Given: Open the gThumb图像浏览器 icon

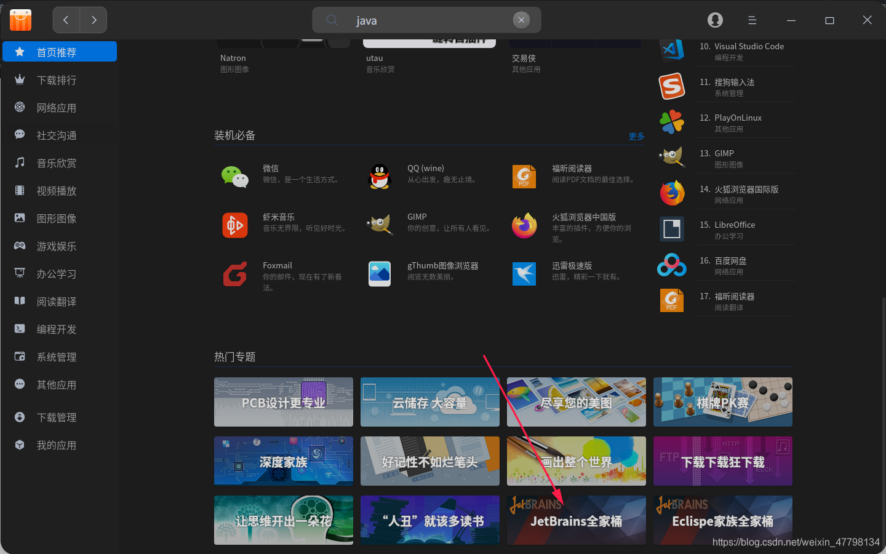Looking at the screenshot, I should click(380, 274).
